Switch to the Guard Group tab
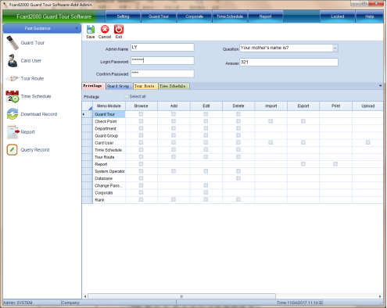 click(x=118, y=86)
